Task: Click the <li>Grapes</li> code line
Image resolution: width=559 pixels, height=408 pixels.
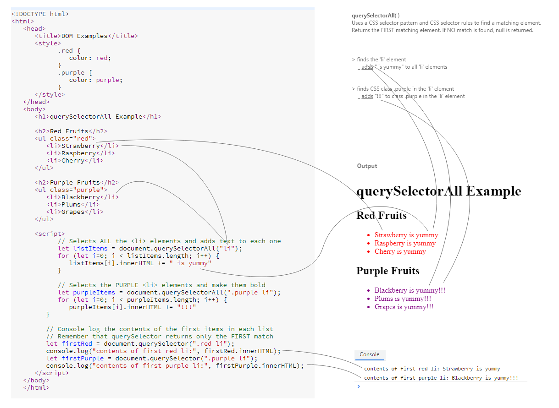Action: [75, 212]
